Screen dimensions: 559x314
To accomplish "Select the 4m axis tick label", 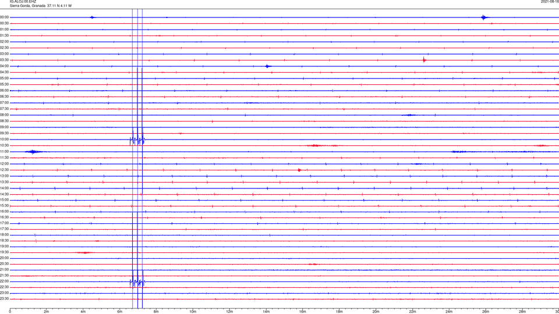I will coord(83,312).
